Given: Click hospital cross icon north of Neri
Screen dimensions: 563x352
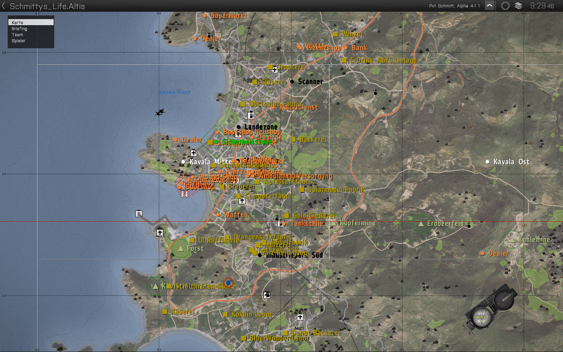Looking at the screenshot, I should pos(300,317).
